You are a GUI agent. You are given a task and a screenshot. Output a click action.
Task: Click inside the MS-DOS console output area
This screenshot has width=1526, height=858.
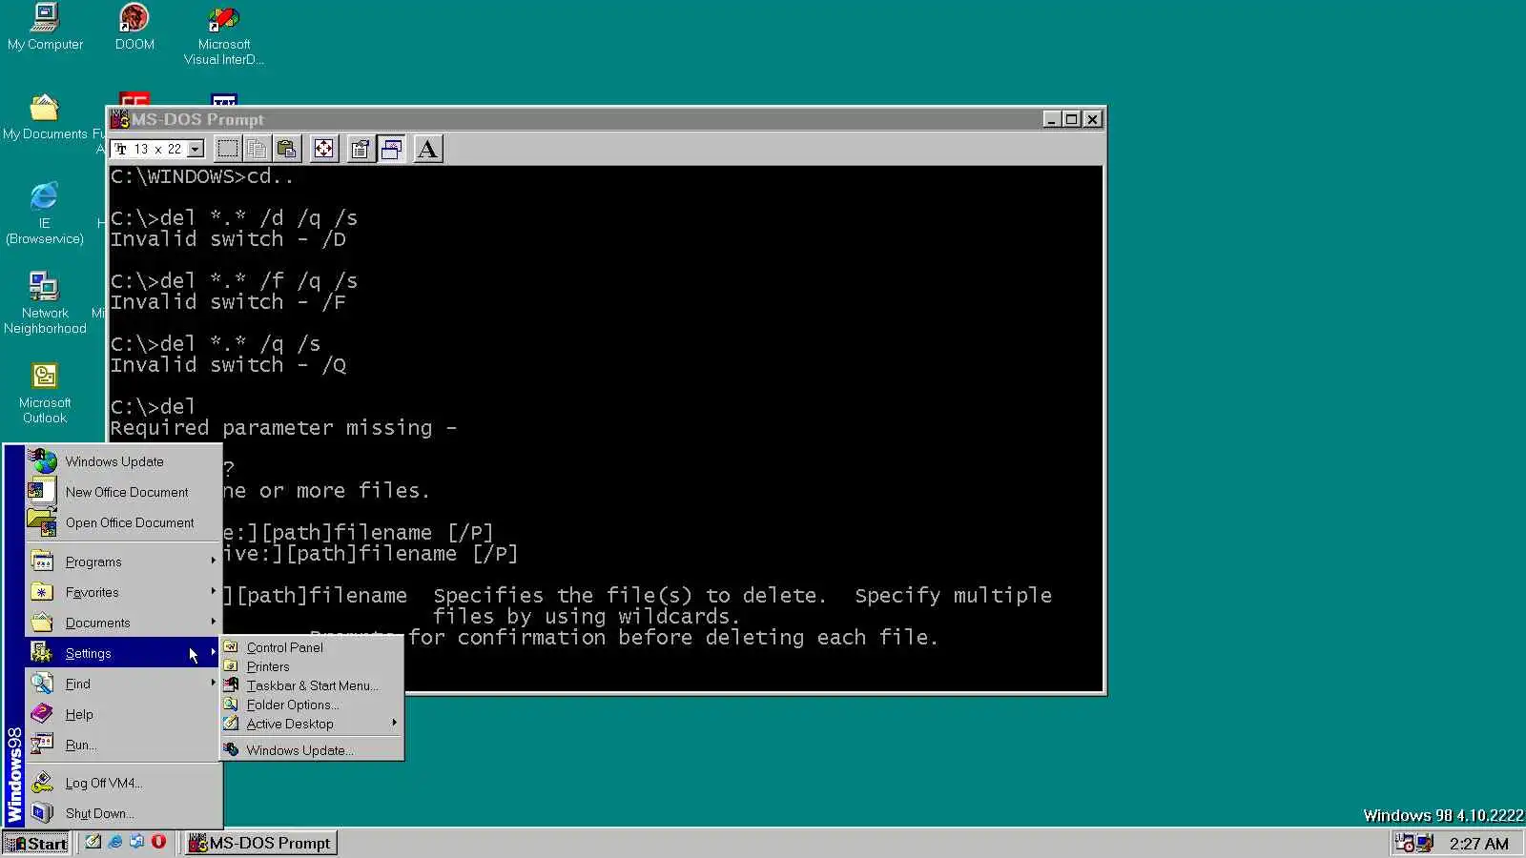606,428
